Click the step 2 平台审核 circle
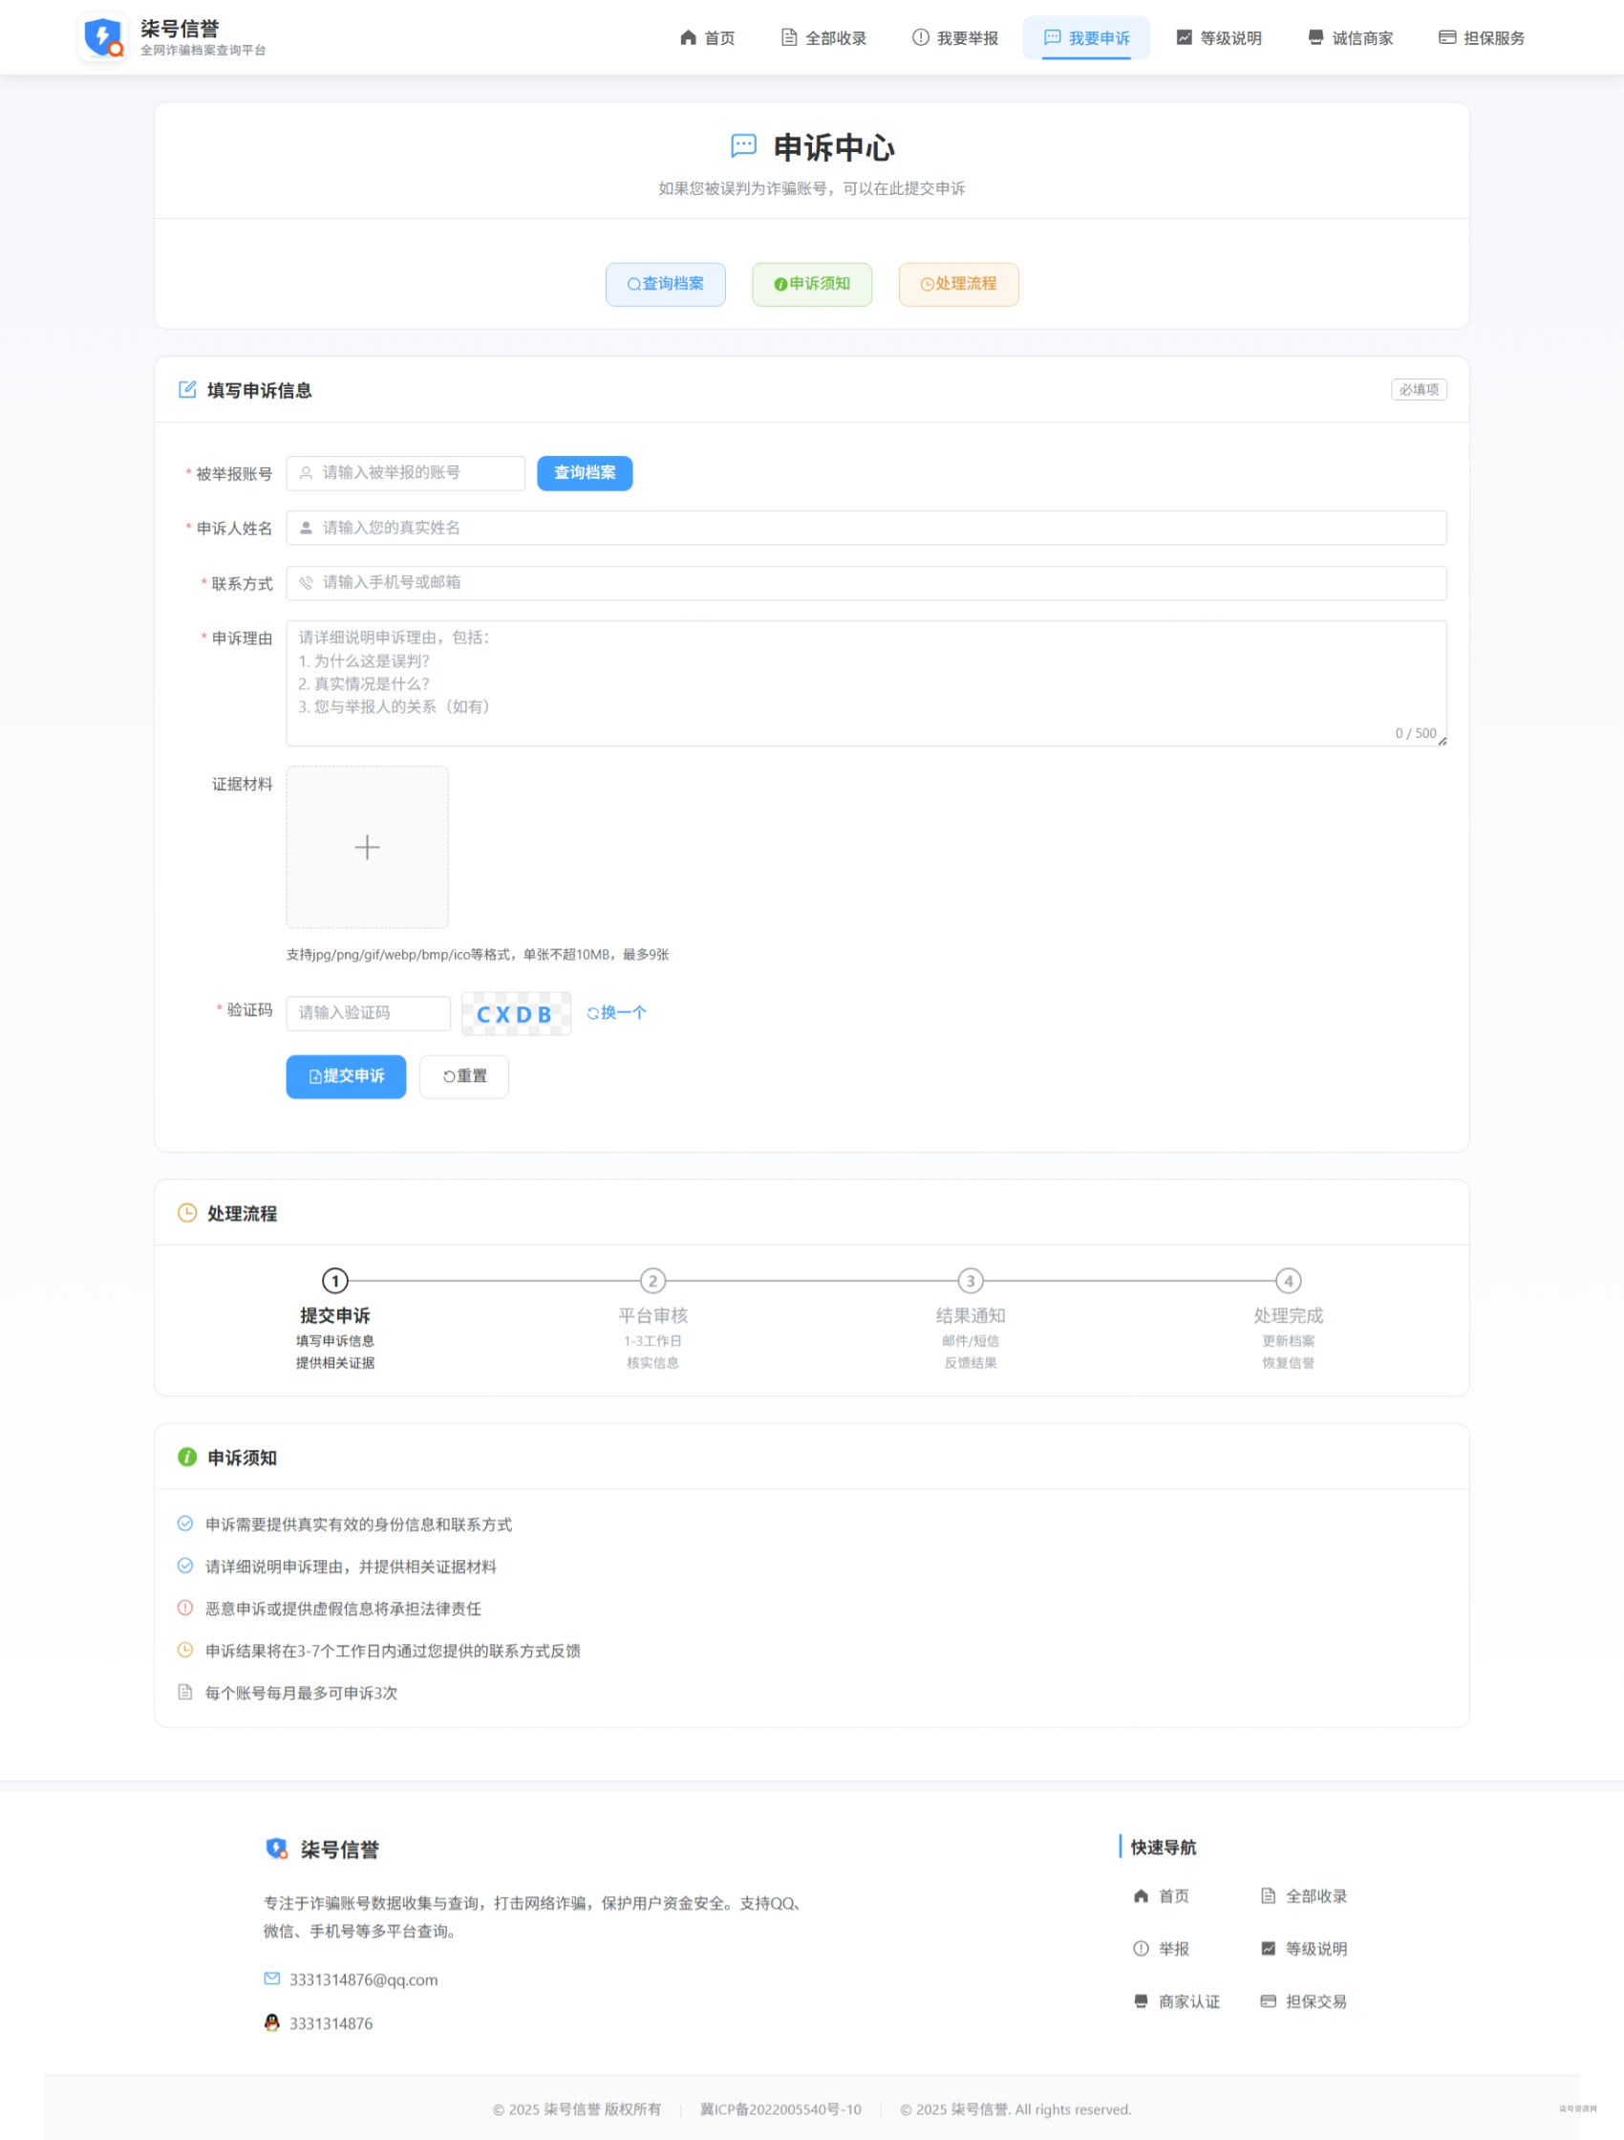This screenshot has height=2140, width=1624. coord(652,1281)
